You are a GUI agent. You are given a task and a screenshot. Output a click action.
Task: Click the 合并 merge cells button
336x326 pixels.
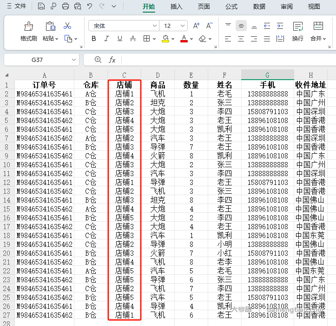[x=318, y=32]
